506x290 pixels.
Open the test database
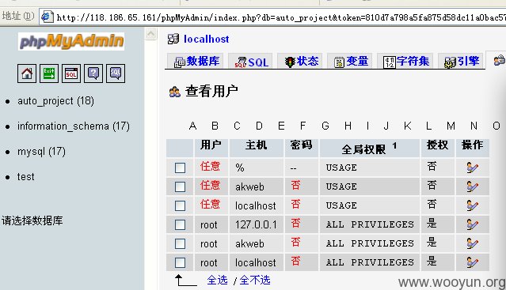(x=26, y=177)
